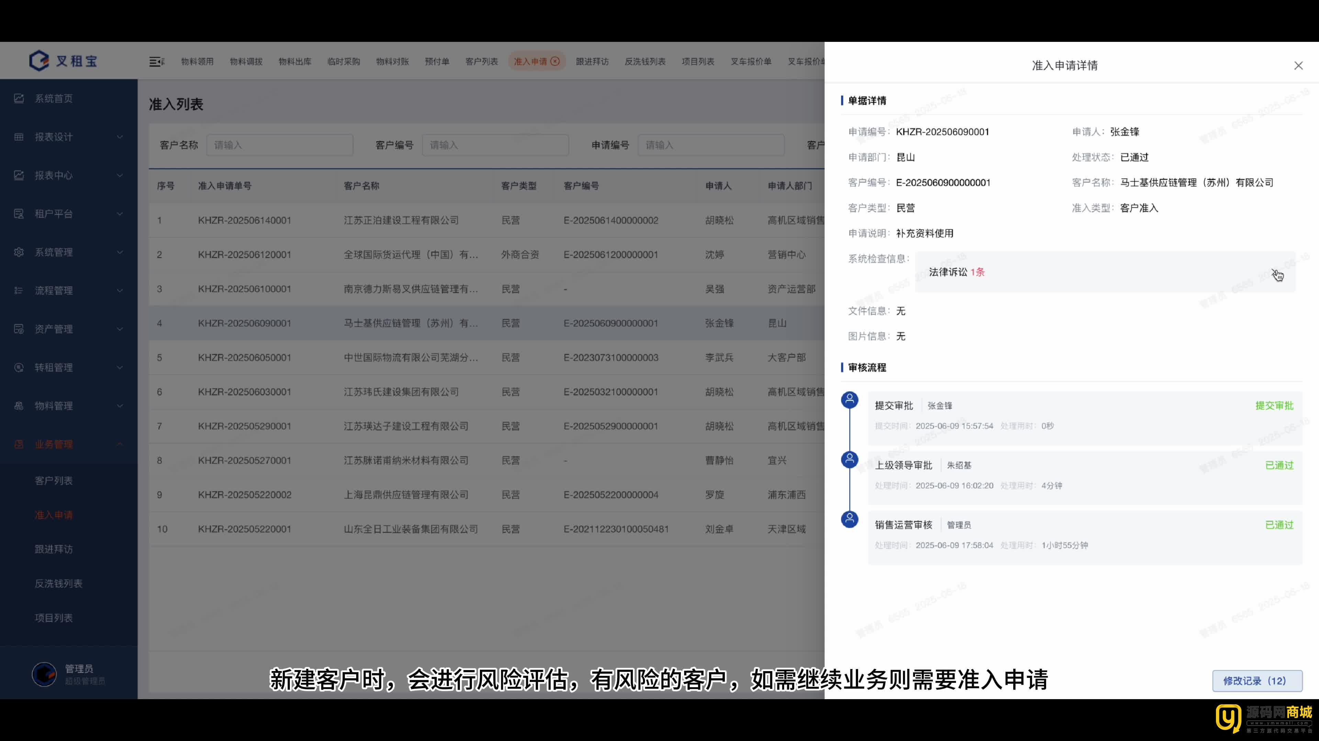The image size is (1319, 741).
Task: Click the 客户名称 search input field
Action: click(280, 145)
